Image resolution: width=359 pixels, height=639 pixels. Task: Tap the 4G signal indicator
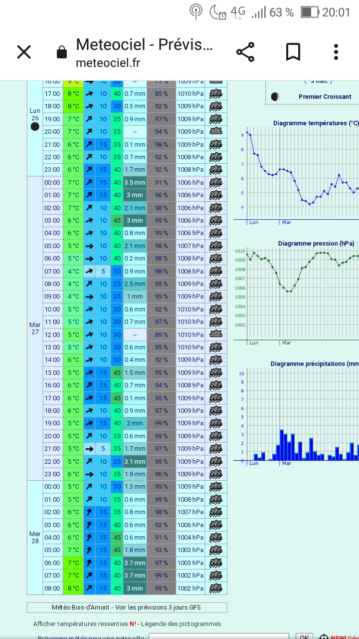coord(238,12)
